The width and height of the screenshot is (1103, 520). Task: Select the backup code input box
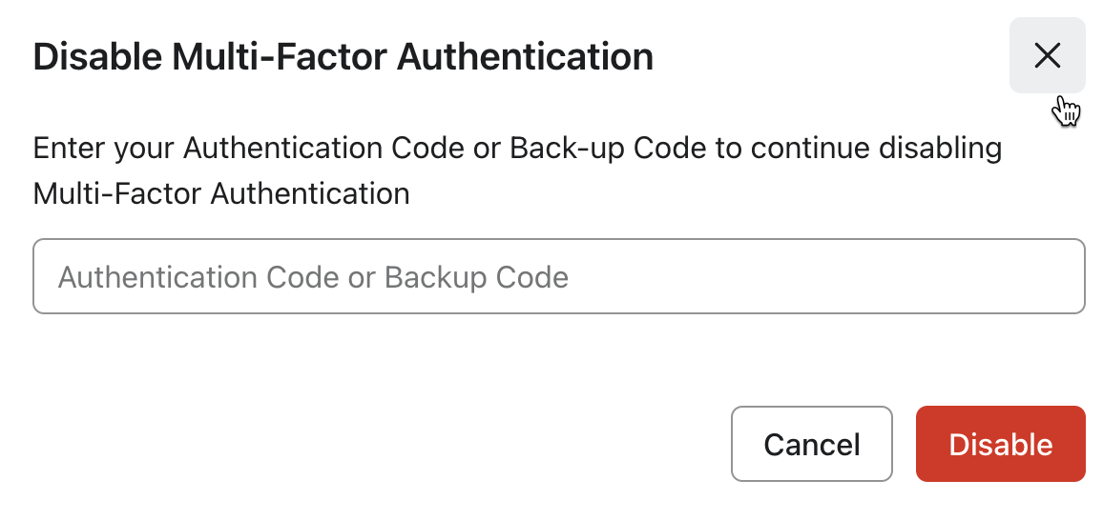(x=558, y=277)
